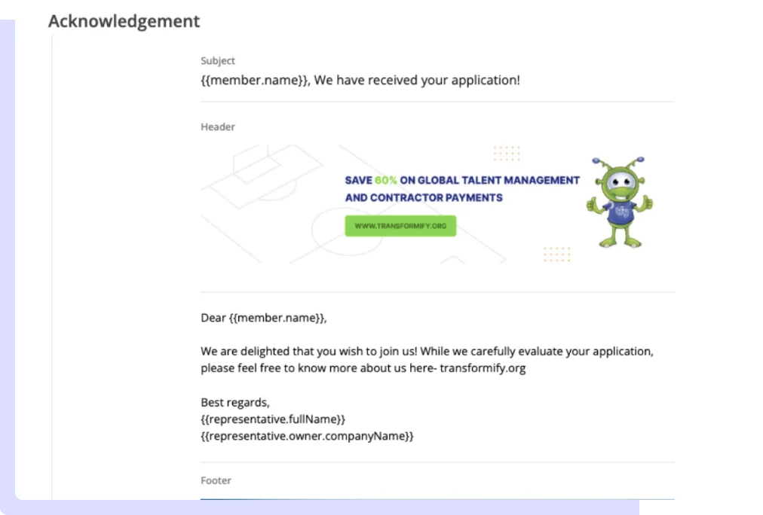Click the Acknowledgement page title
Screen dimensions: 763x515
coord(124,21)
